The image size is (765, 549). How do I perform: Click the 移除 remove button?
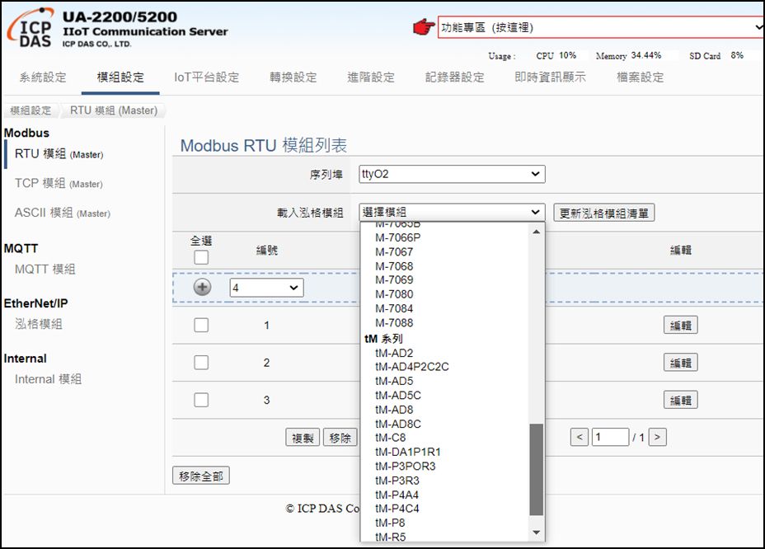(x=340, y=438)
